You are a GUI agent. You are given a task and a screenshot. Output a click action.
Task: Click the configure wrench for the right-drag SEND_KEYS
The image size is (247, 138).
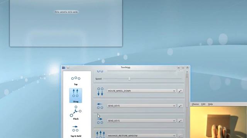click(x=180, y=121)
